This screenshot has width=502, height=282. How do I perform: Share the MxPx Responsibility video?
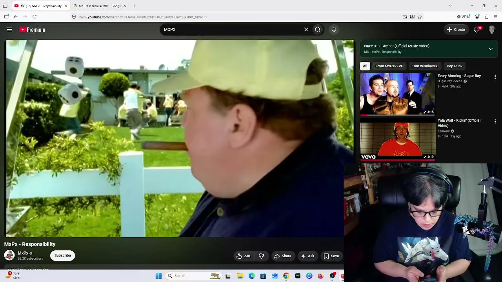[282, 256]
